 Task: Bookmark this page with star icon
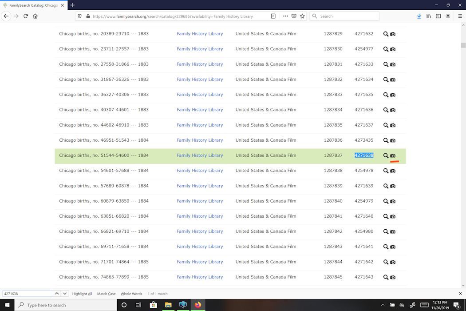tap(302, 16)
